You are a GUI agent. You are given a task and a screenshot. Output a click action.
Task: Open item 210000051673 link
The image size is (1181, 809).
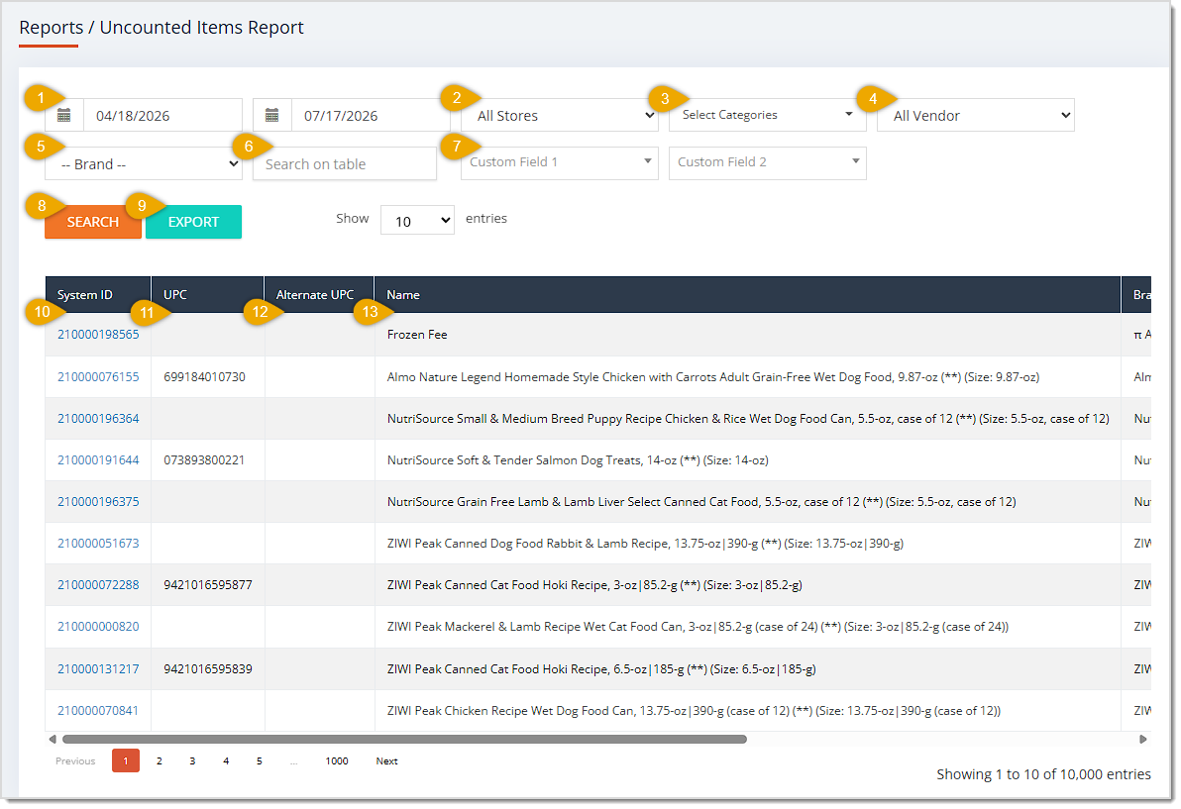click(99, 544)
